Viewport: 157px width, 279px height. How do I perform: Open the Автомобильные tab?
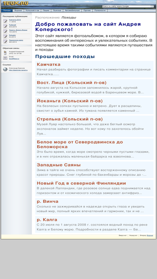(x=72, y=10)
